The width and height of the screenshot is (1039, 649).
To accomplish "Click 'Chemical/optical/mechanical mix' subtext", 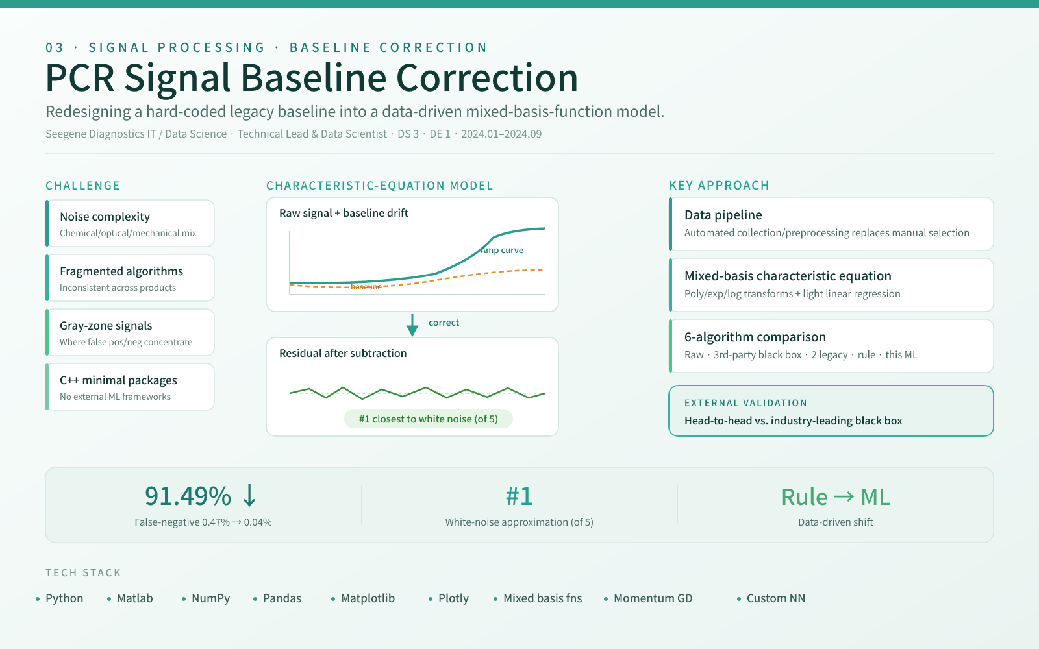I will (128, 233).
